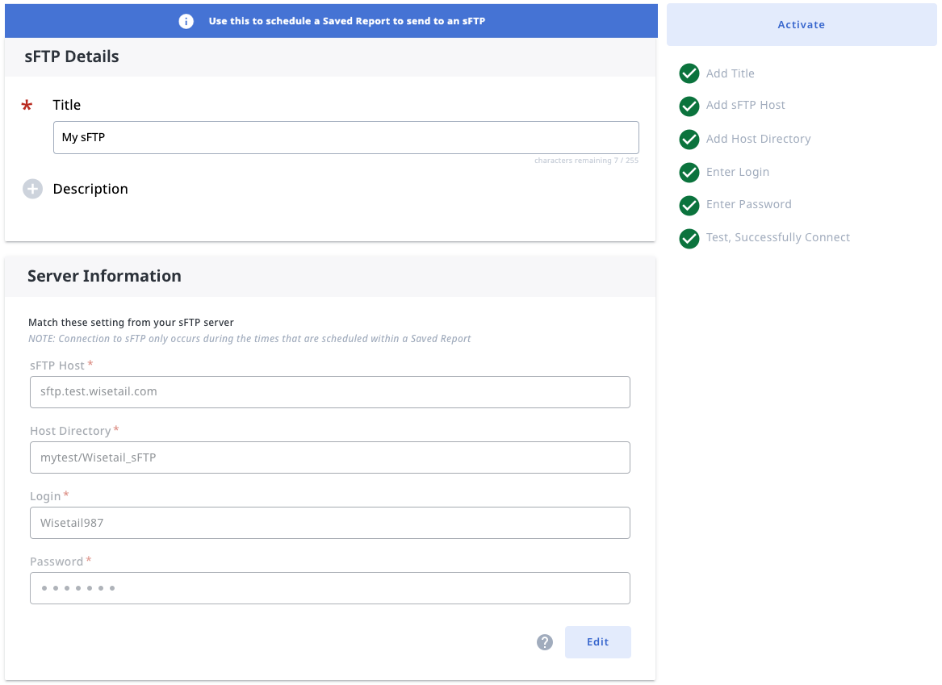The width and height of the screenshot is (942, 685).
Task: Open help via question mark icon
Action: pos(545,642)
